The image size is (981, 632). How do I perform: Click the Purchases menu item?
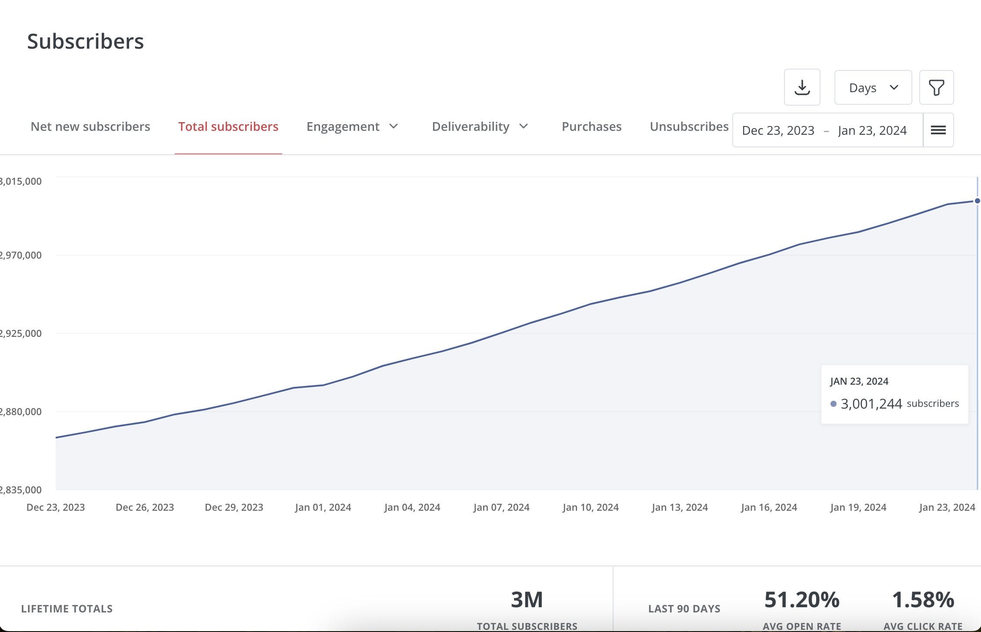tap(592, 126)
